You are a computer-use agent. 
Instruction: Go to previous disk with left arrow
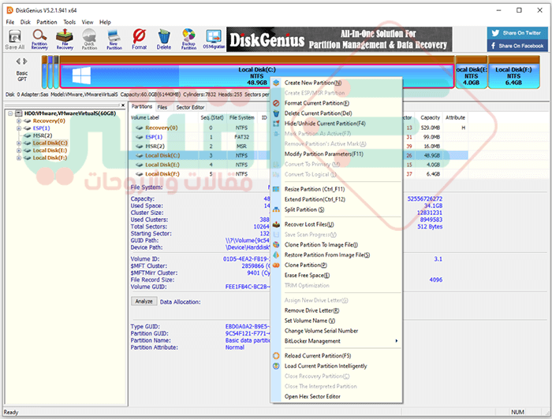pyautogui.click(x=18, y=61)
